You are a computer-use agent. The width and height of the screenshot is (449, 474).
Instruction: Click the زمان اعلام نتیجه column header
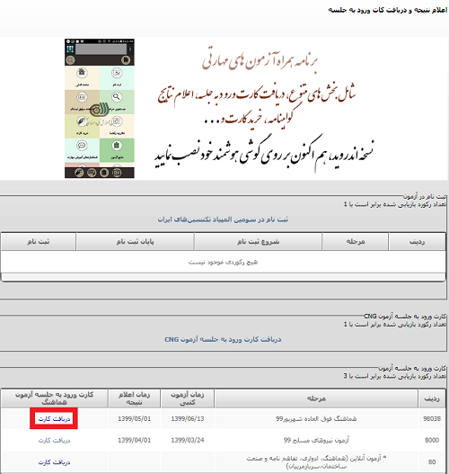pyautogui.click(x=135, y=398)
